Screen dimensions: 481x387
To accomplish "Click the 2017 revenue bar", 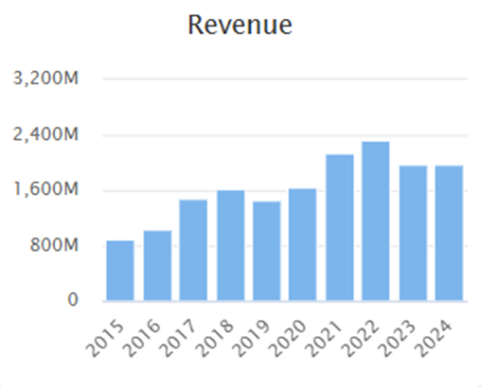I will point(193,250).
